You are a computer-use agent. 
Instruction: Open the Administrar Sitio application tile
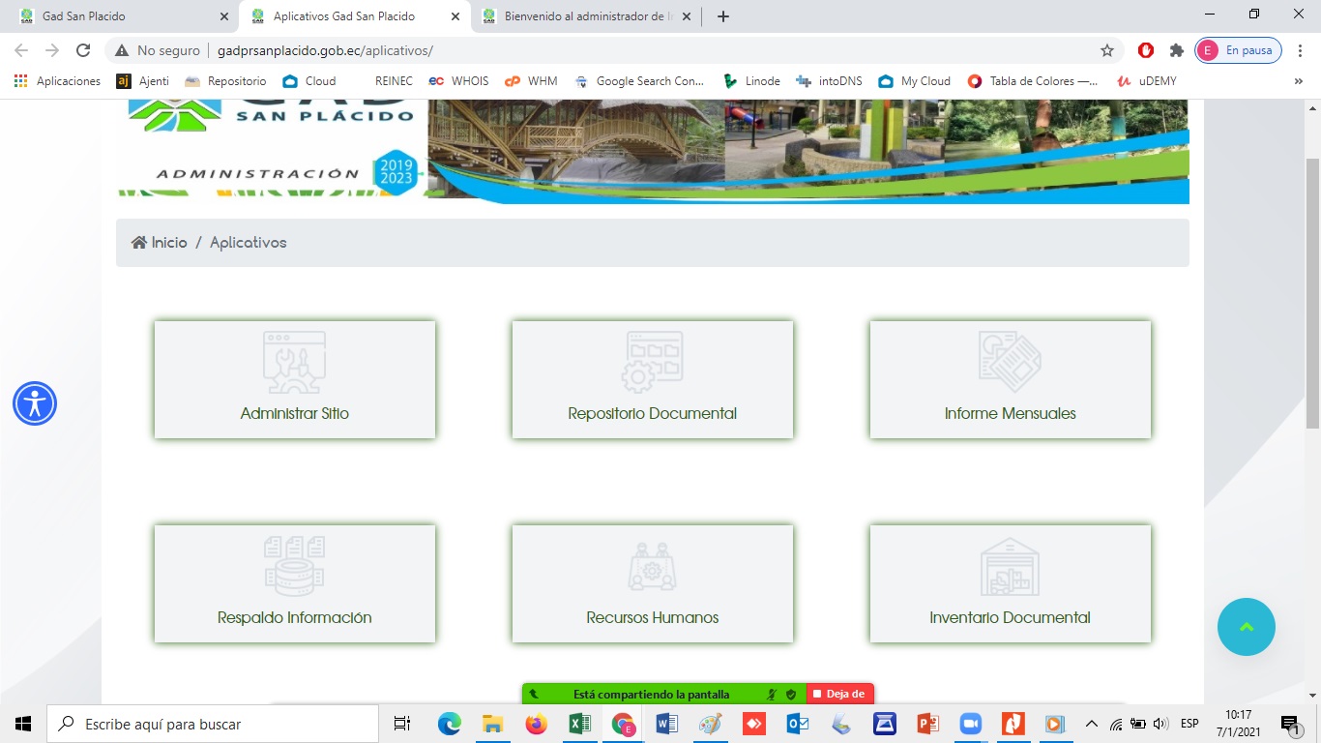[294, 379]
